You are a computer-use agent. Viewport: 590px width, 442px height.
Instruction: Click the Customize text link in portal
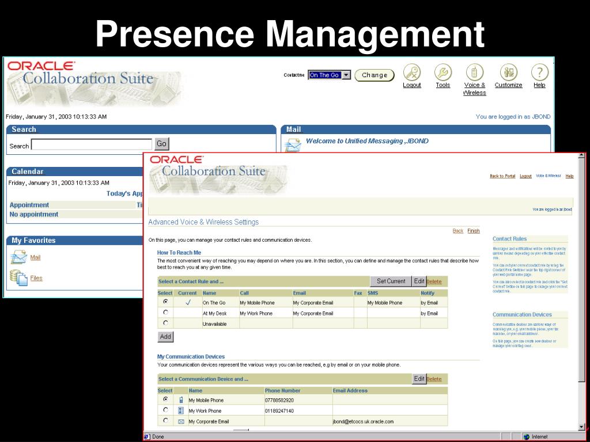coord(508,85)
